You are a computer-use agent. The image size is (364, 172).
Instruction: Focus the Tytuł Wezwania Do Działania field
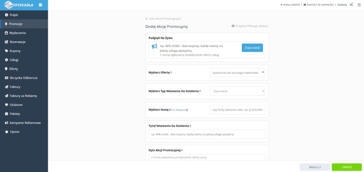click(207, 134)
